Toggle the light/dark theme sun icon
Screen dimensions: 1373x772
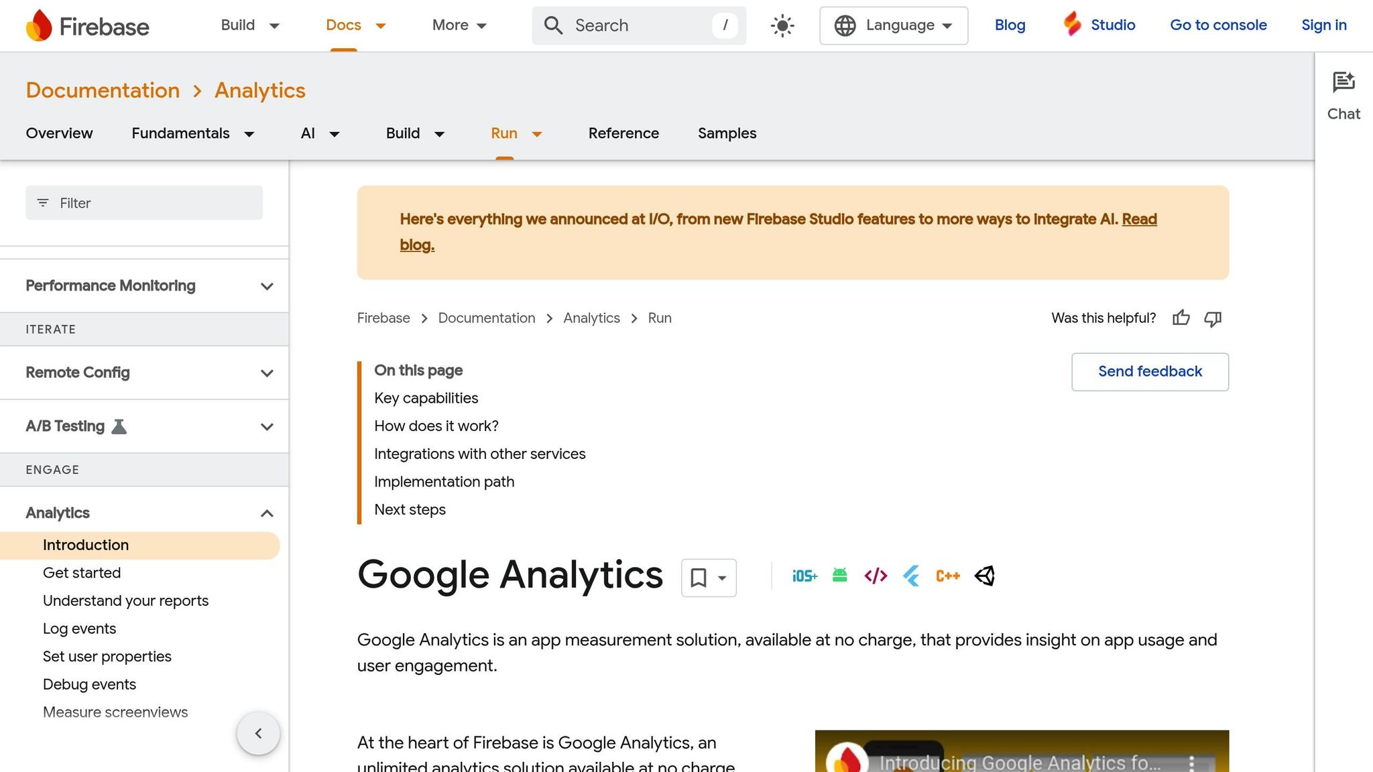(x=782, y=25)
